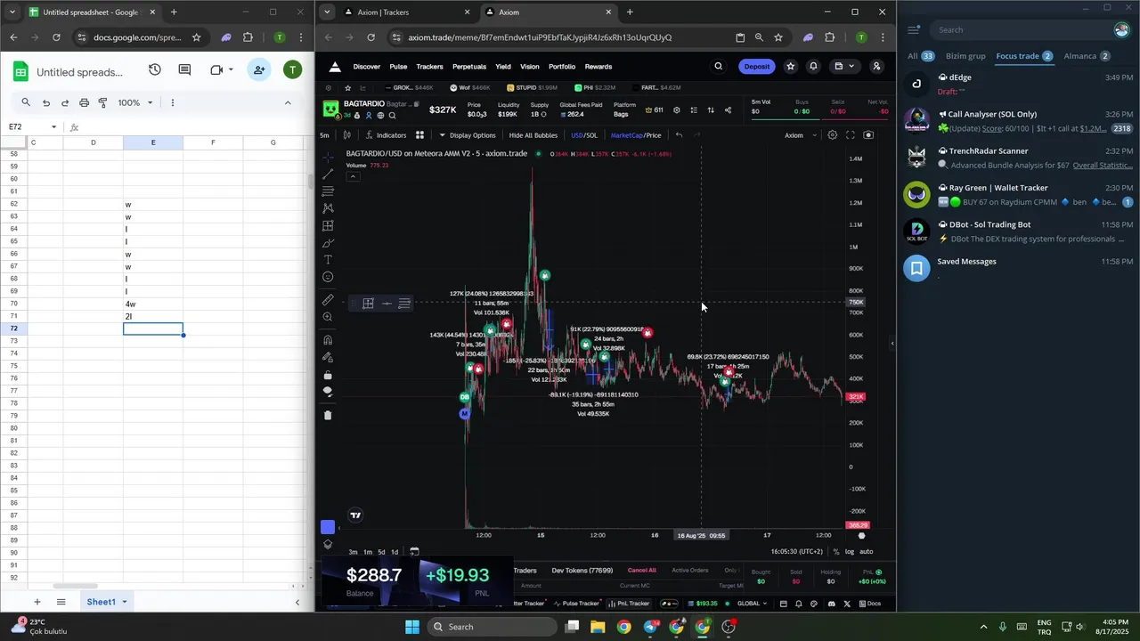Toggle stay in drawing mode
The width and height of the screenshot is (1140, 641).
tap(328, 357)
